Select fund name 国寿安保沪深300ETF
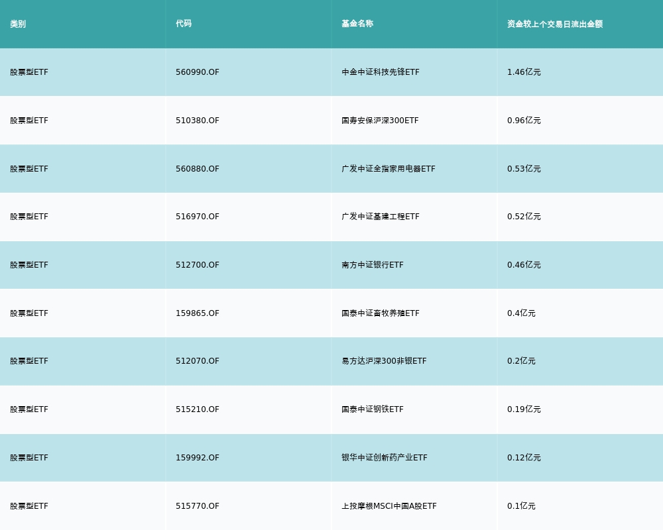The image size is (663, 530). pyautogui.click(x=380, y=121)
